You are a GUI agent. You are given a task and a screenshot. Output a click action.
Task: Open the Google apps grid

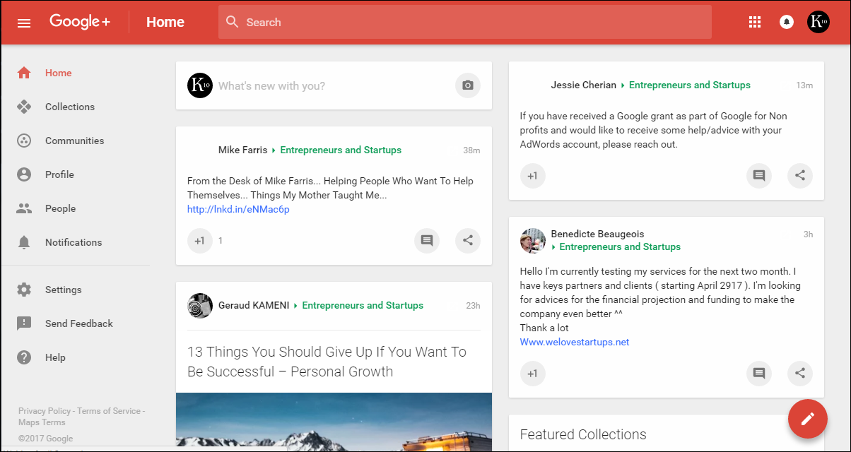click(755, 22)
